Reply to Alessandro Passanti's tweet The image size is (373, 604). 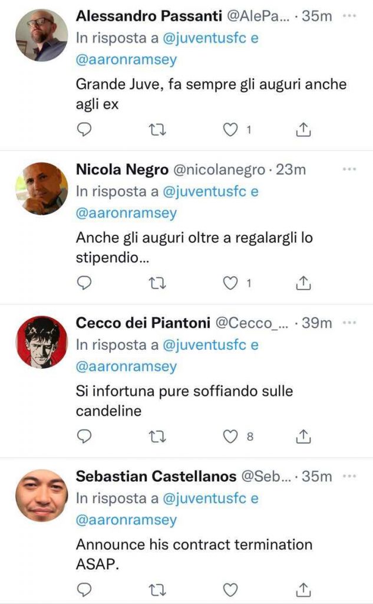pyautogui.click(x=85, y=129)
